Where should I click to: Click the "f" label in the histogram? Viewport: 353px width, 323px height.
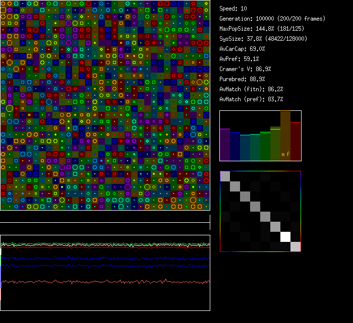[288, 154]
